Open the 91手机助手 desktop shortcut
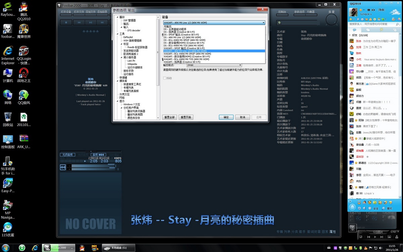 [x=8, y=166]
